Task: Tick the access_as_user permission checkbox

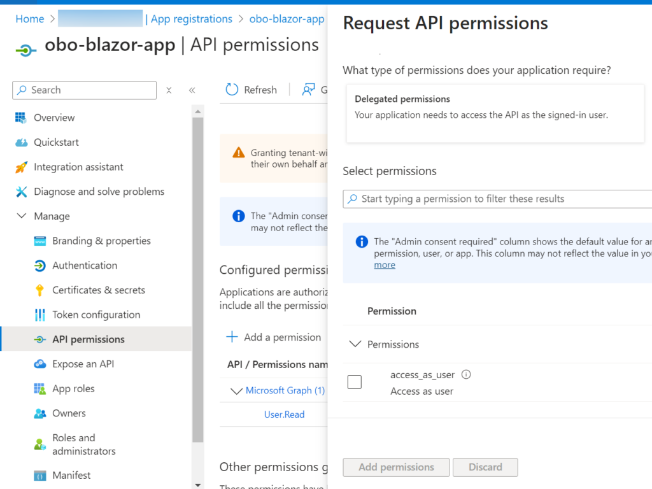Action: 354,382
